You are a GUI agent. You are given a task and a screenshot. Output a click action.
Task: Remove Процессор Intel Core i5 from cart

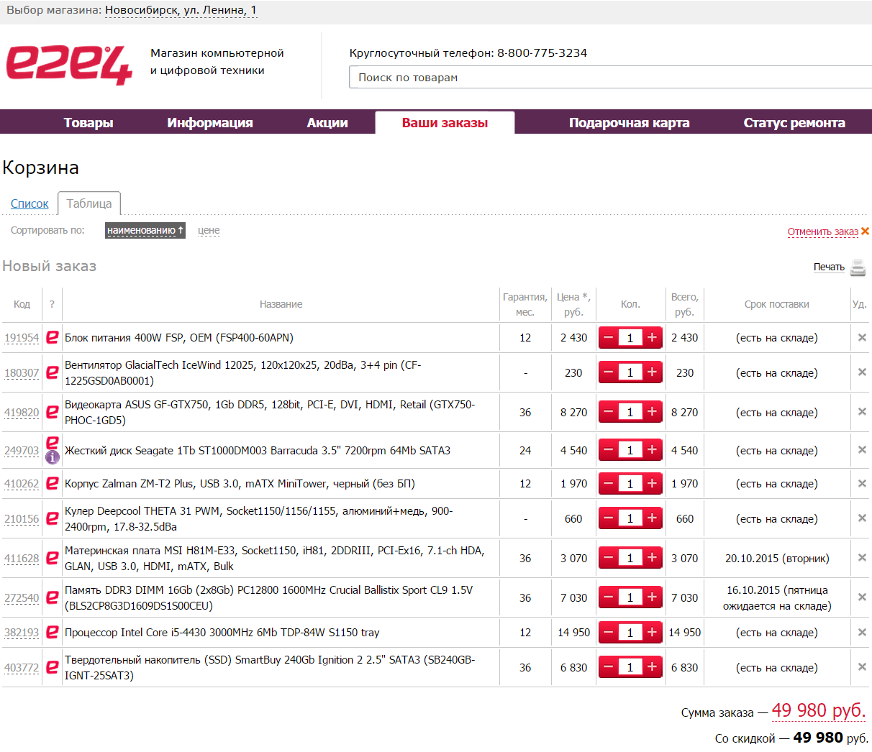click(862, 633)
